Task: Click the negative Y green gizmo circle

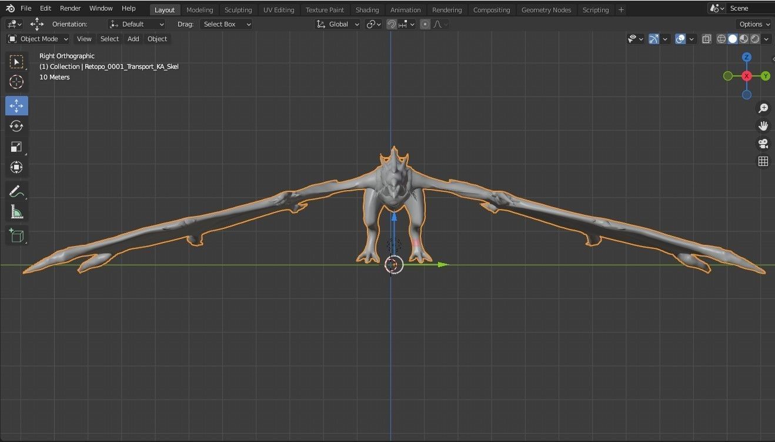Action: pyautogui.click(x=728, y=76)
